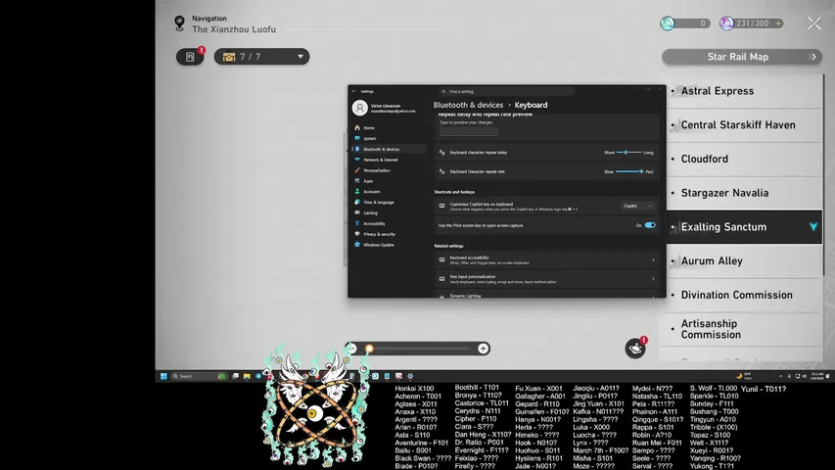
Task: Select Stargazer Navalia location
Action: click(743, 193)
